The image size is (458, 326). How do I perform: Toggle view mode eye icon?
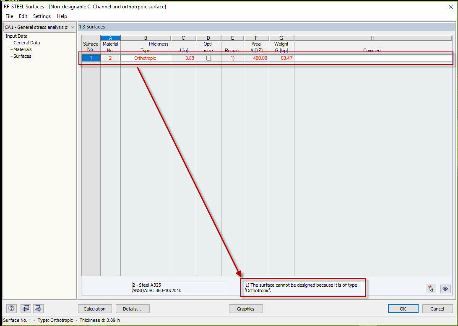point(445,289)
